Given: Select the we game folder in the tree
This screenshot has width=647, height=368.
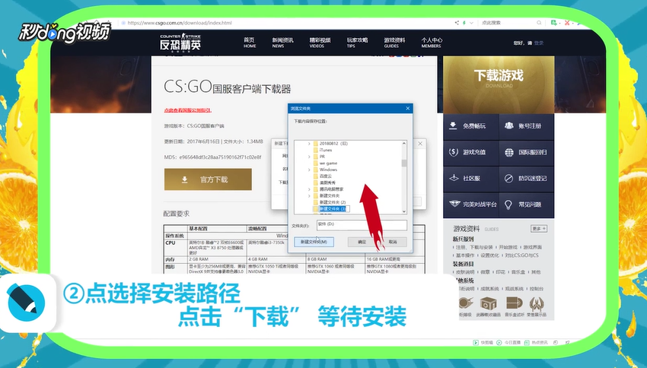Looking at the screenshot, I should (328, 163).
